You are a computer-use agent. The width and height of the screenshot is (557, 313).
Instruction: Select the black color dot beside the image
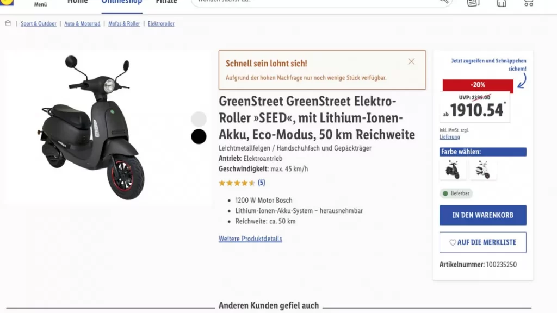(x=199, y=136)
